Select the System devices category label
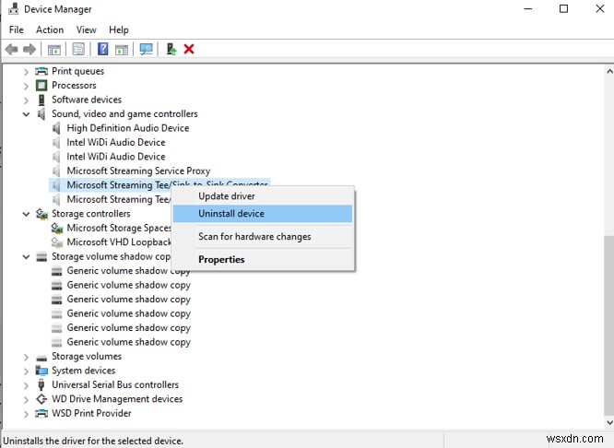This screenshot has width=614, height=448. pyautogui.click(x=83, y=371)
